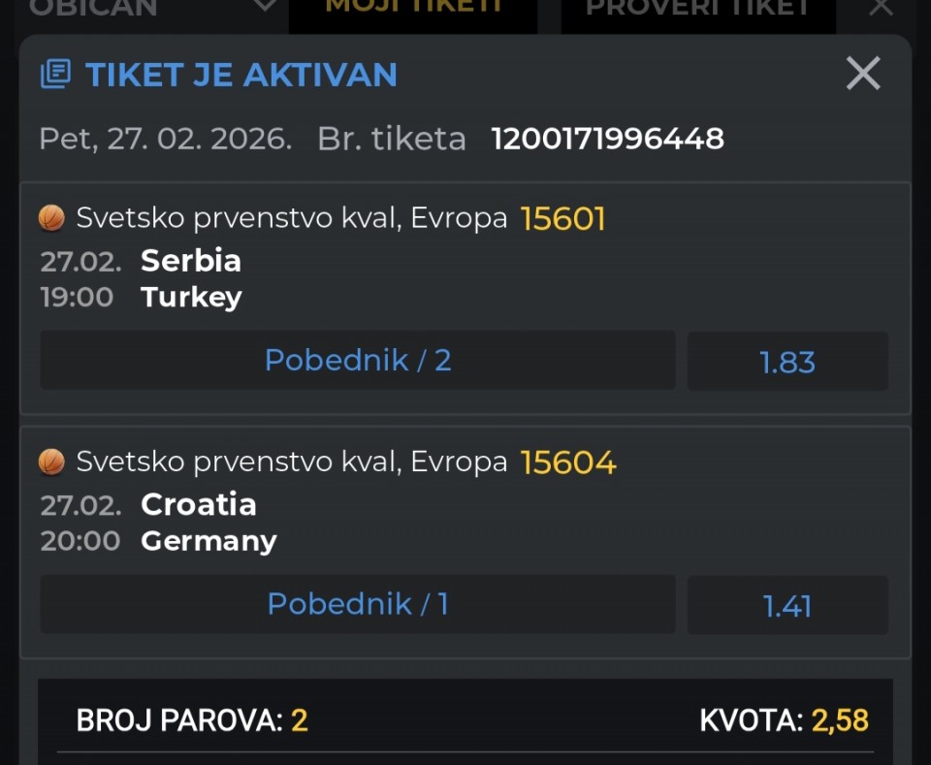Click the 1.41 odds box
The width and height of the screenshot is (931, 765).
pyautogui.click(x=787, y=606)
